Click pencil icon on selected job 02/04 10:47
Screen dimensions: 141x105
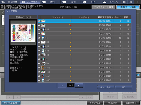[x=70, y=21]
